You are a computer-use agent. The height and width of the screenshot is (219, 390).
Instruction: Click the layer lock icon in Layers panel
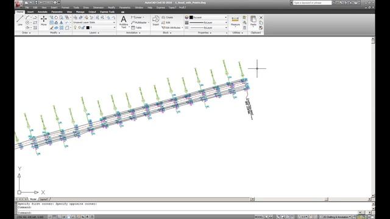point(83,27)
